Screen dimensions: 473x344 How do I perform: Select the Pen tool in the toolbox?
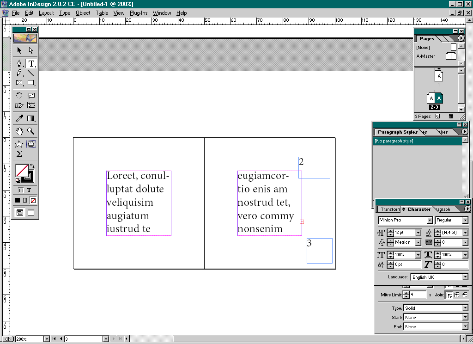click(x=19, y=63)
